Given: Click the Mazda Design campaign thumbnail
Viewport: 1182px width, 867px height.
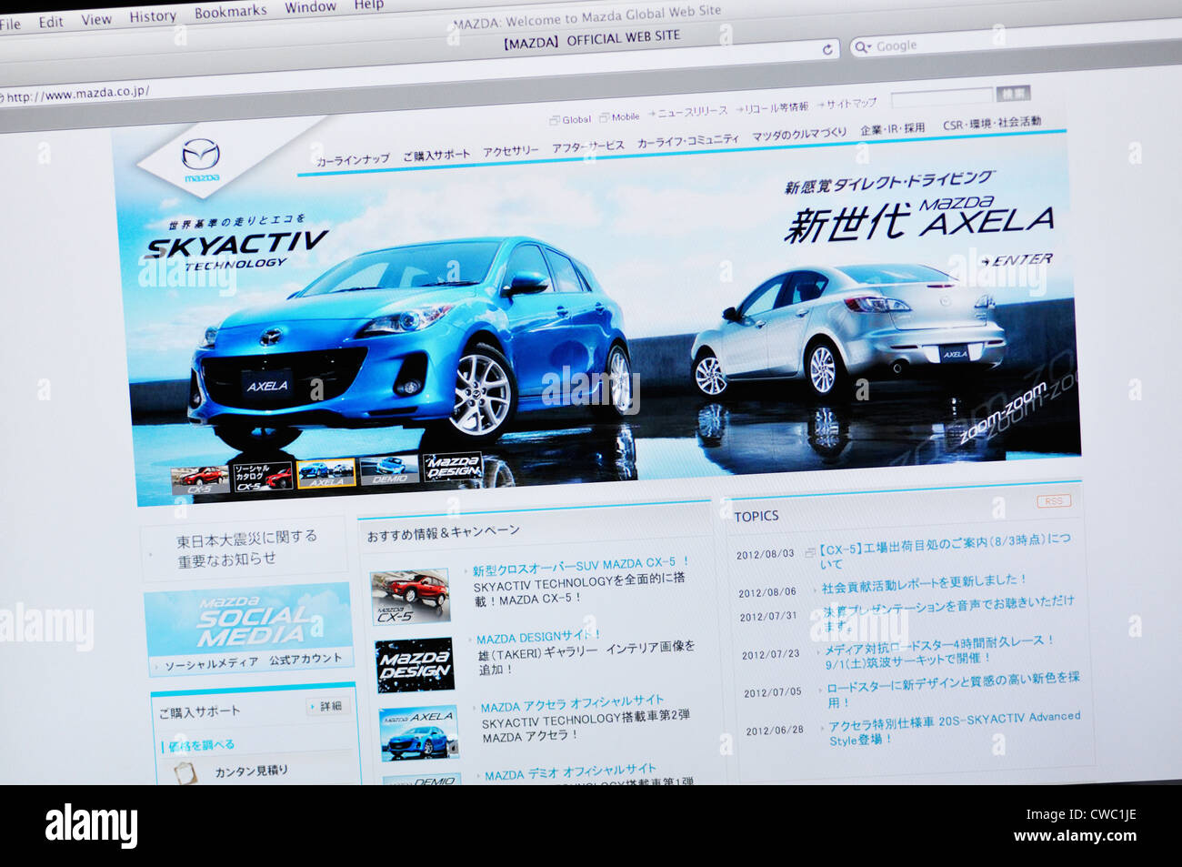Looking at the screenshot, I should click(x=415, y=665).
